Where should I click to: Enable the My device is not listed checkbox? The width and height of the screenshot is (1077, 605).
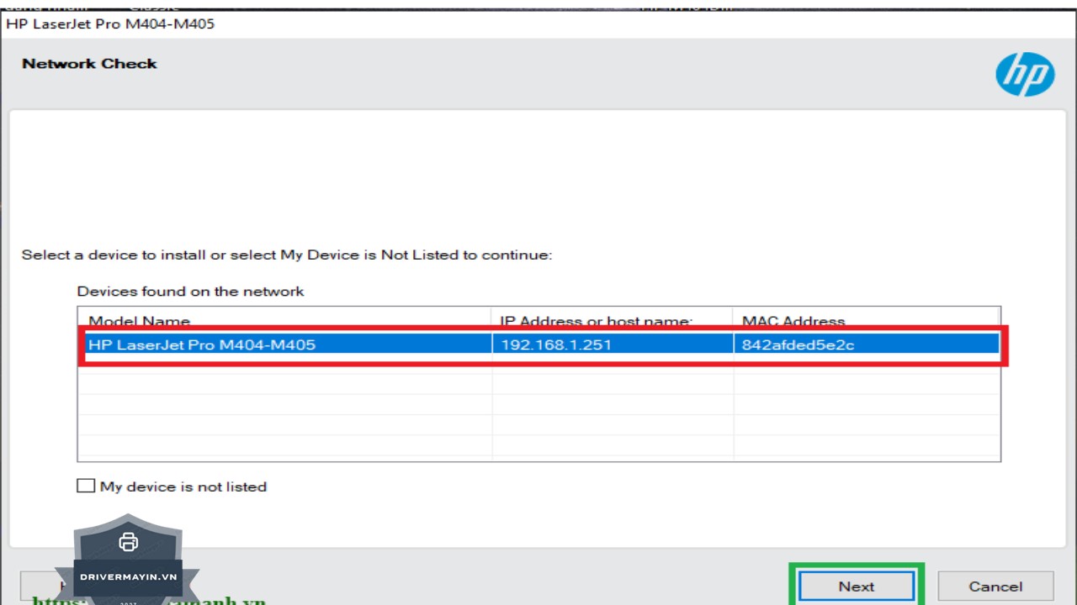86,486
